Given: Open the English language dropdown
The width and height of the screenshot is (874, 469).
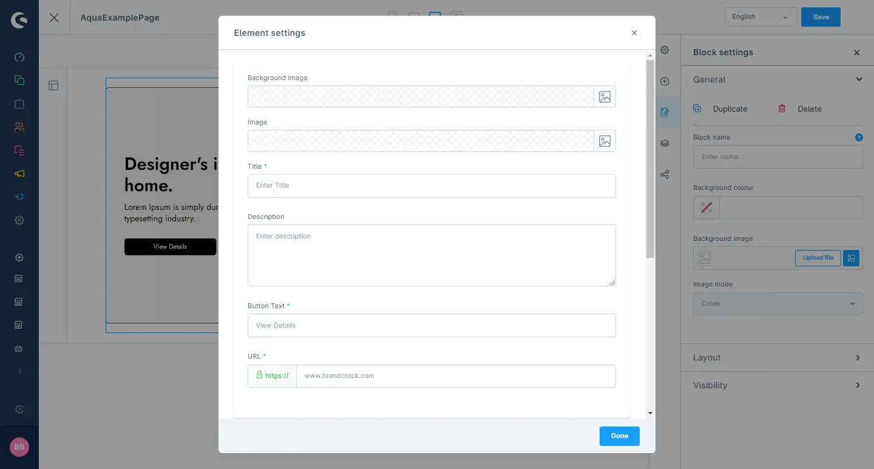Looking at the screenshot, I should tap(760, 17).
